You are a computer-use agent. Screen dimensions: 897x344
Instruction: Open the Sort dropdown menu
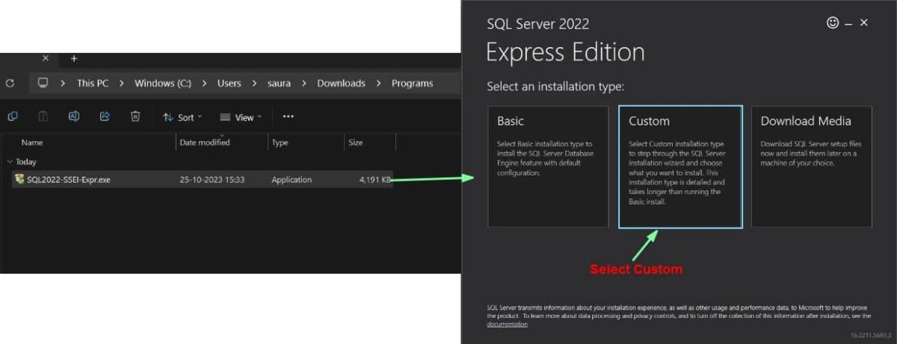click(183, 117)
